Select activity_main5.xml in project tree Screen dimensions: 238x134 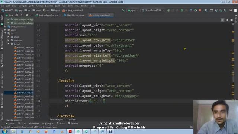click(24, 93)
